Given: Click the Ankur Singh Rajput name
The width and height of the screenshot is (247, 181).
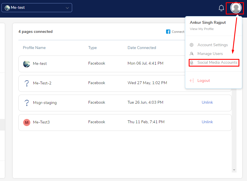Looking at the screenshot, I should [x=208, y=23].
